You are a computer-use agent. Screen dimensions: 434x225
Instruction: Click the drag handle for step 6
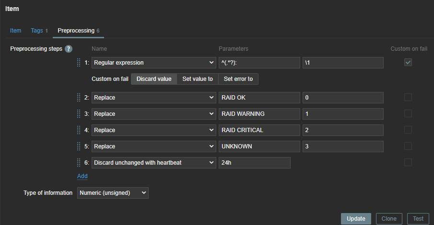click(x=79, y=163)
